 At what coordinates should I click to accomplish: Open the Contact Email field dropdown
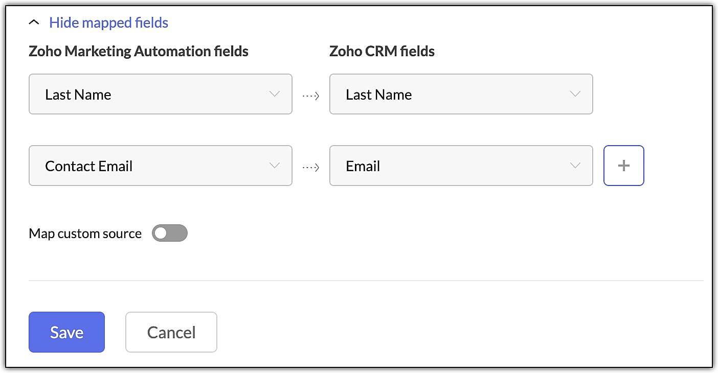tap(161, 166)
